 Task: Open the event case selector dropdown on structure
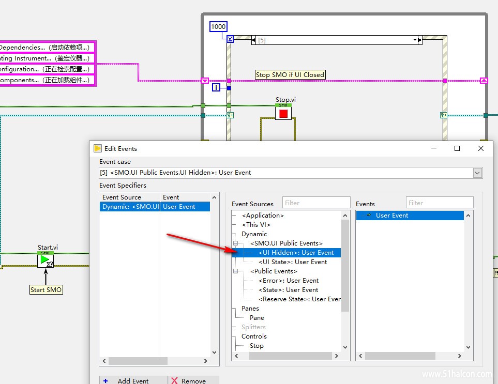pyautogui.click(x=415, y=40)
